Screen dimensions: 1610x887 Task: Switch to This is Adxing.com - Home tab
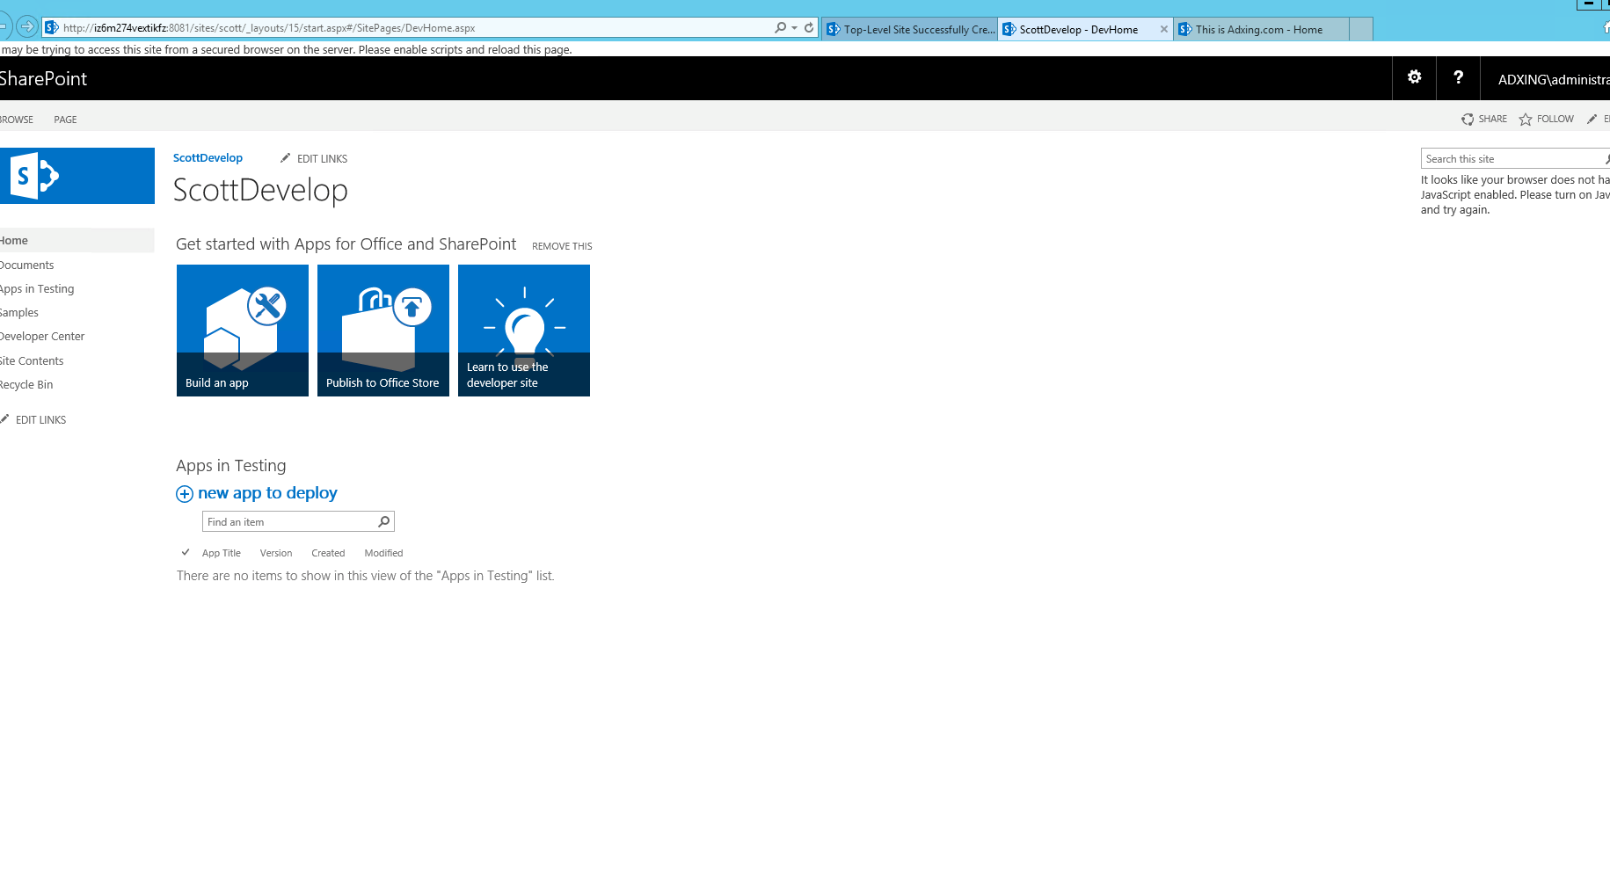(1260, 29)
